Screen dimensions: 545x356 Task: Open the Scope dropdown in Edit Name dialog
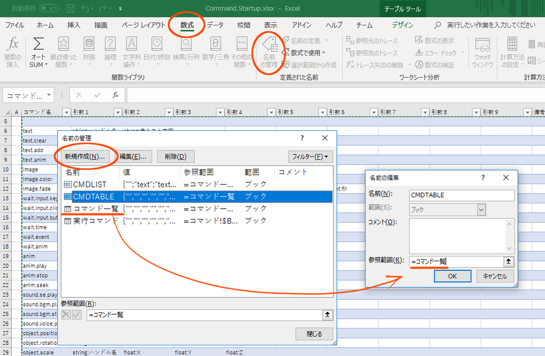coord(481,210)
